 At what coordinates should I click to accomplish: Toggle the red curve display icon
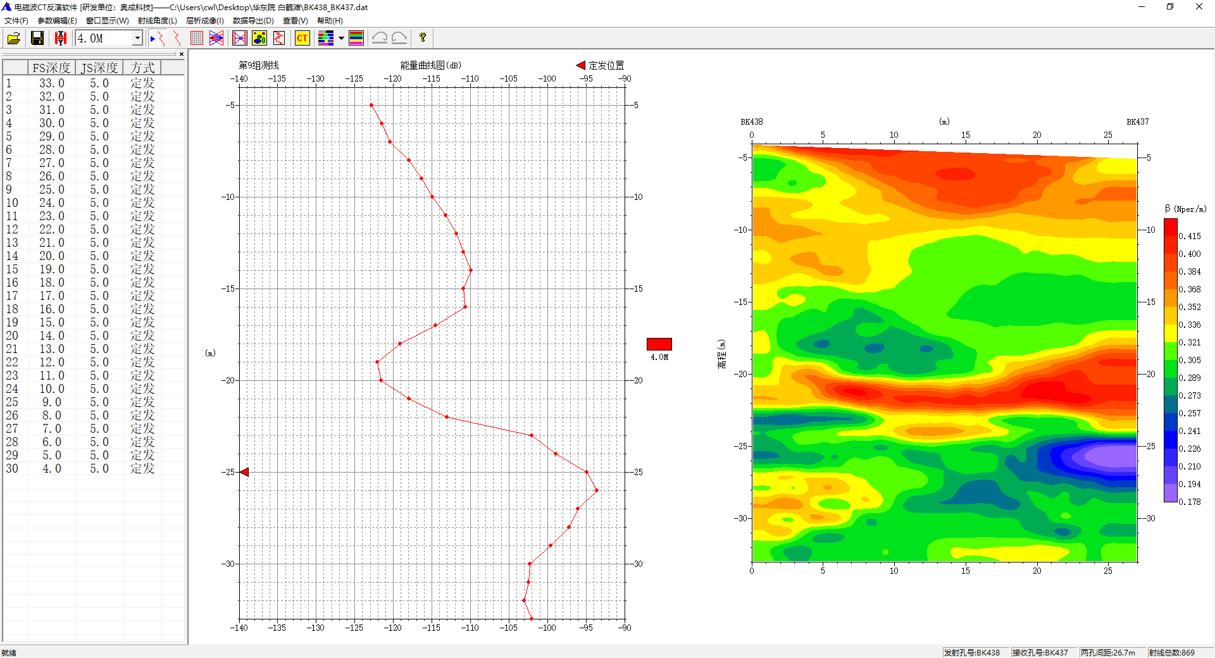point(177,39)
